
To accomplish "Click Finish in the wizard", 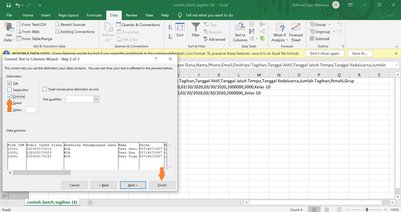I will 162,185.
